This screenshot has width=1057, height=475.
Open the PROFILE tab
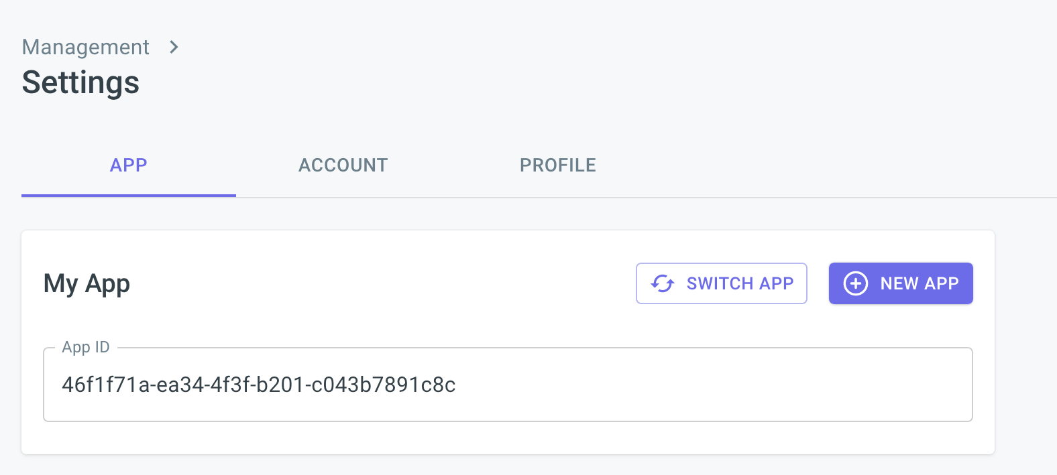pos(557,165)
